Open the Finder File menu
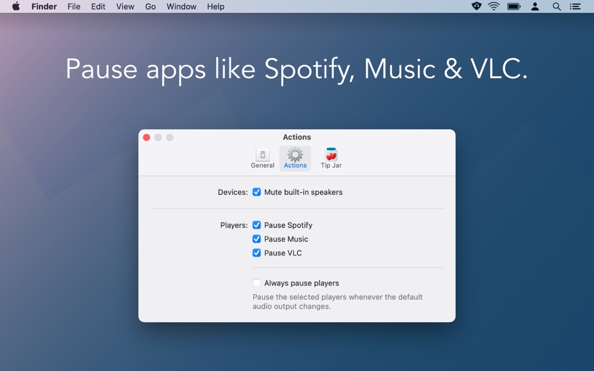This screenshot has width=594, height=371. click(x=73, y=6)
